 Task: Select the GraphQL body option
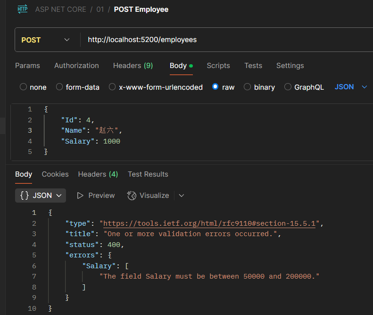pyautogui.click(x=287, y=87)
